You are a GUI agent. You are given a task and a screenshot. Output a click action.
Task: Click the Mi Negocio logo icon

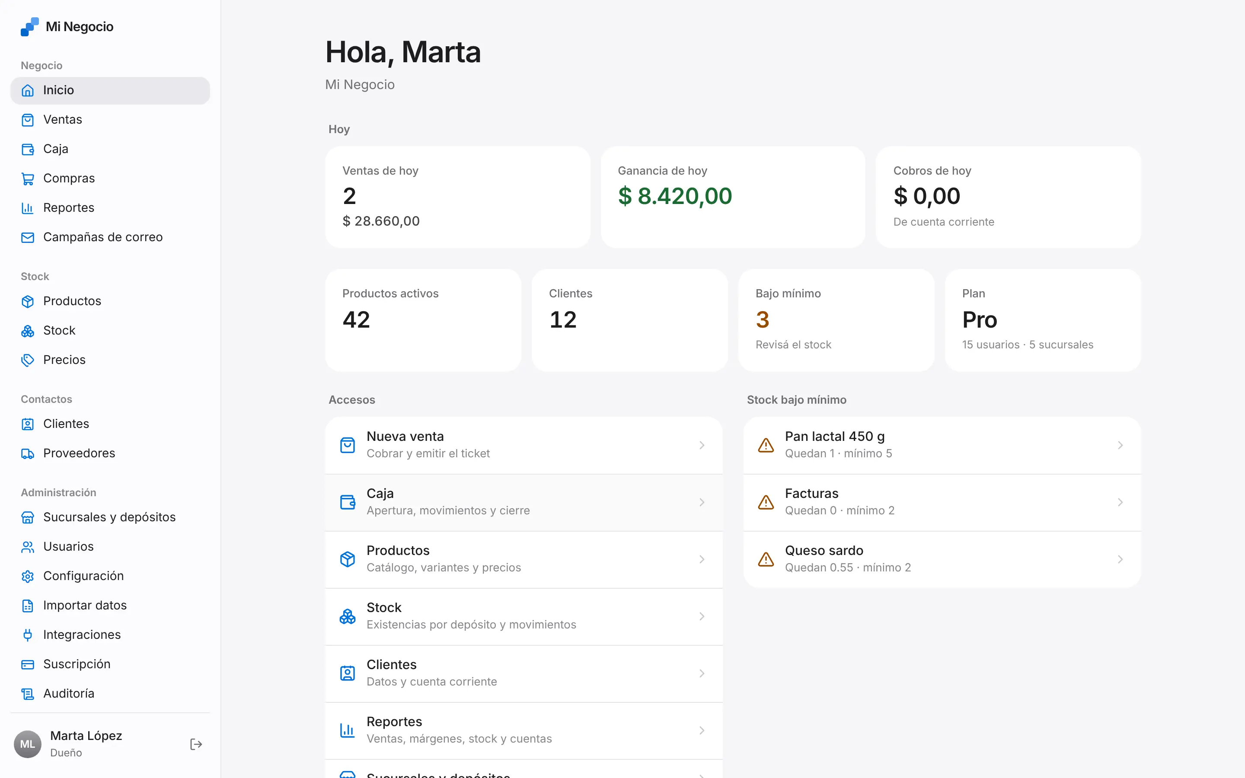(x=29, y=27)
